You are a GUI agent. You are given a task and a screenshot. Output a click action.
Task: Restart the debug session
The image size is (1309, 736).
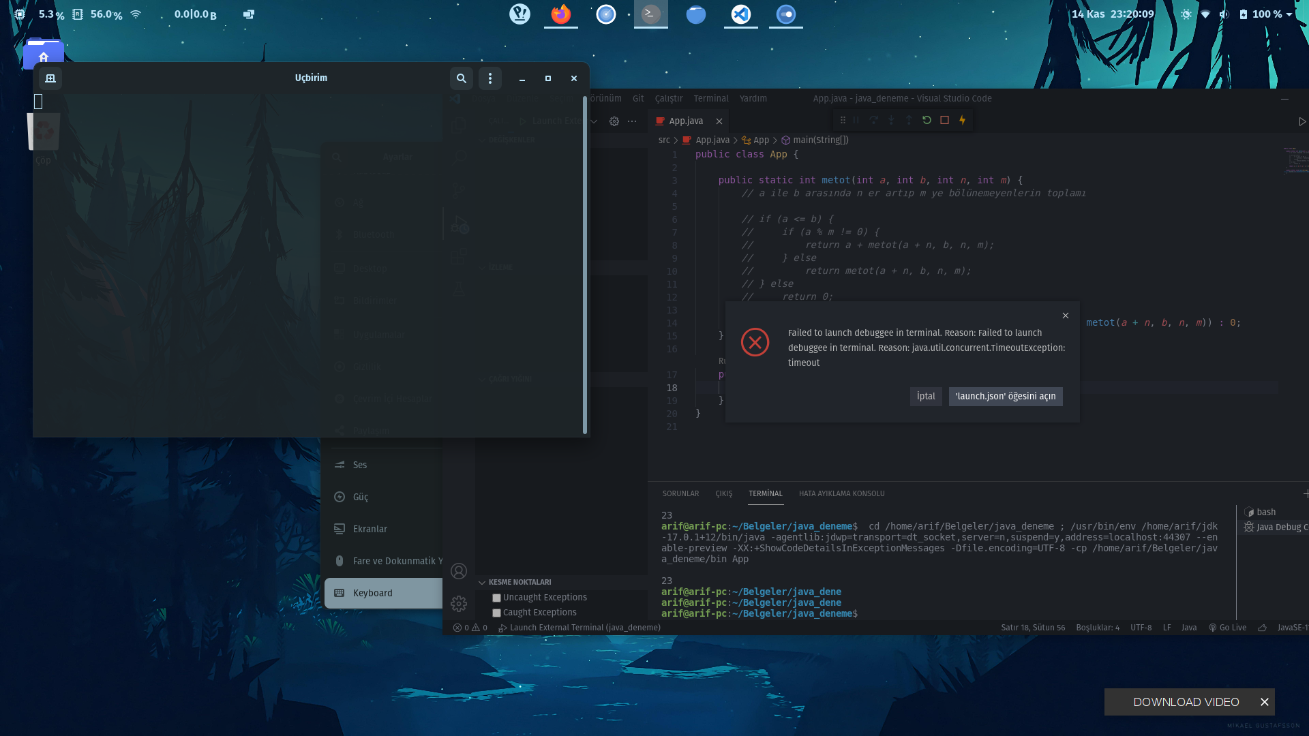click(x=927, y=120)
